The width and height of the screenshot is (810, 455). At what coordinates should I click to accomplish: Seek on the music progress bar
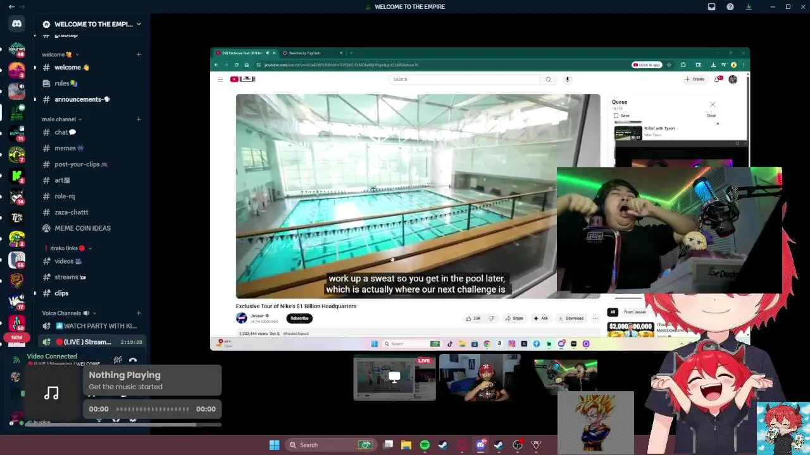click(153, 409)
